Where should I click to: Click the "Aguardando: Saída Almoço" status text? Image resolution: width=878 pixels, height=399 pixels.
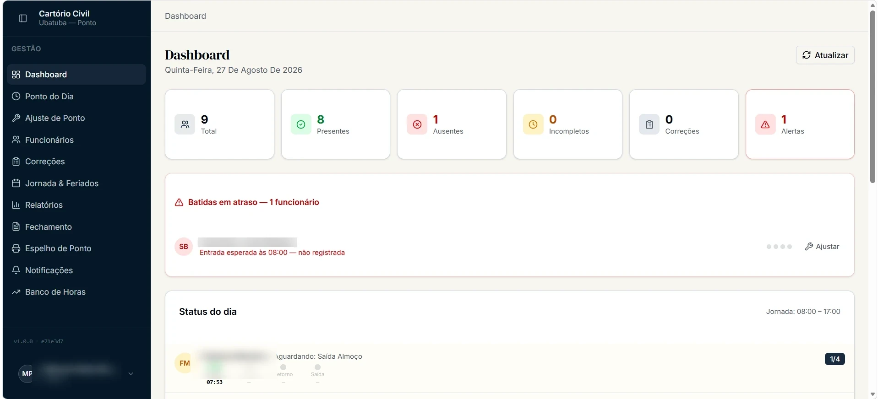pos(319,356)
